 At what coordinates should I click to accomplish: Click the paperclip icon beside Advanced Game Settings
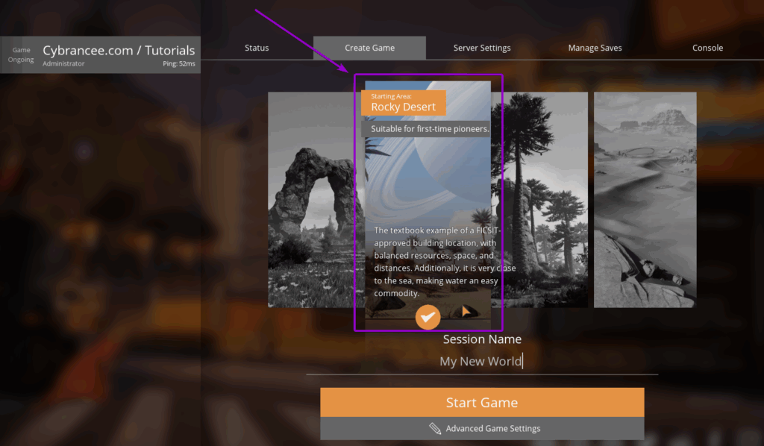[x=436, y=429]
